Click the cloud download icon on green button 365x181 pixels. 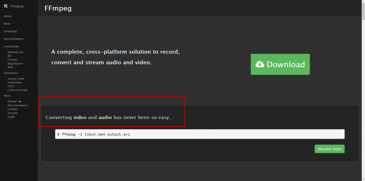[260, 65]
